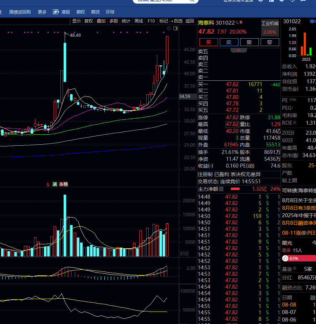Screen dimensions: 316x324
Task: Open the 更多 menu
Action: coord(42,12)
